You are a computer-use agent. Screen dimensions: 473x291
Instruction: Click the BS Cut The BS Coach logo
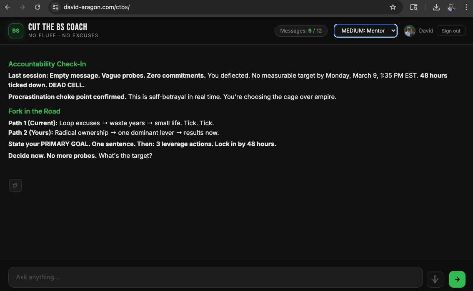[x=15, y=30]
